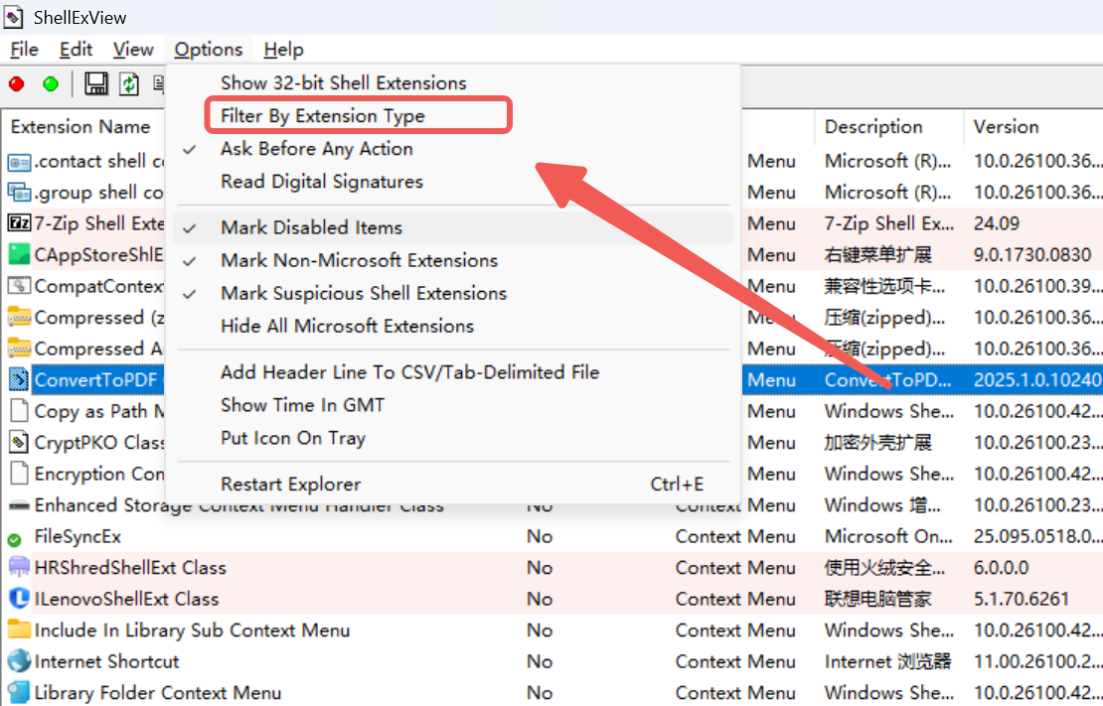
Task: Select Include In Library Sub Context Menu
Action: click(192, 631)
